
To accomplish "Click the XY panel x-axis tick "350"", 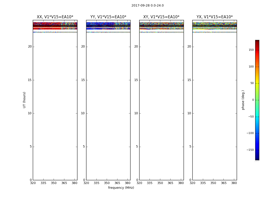I will (x=160, y=183).
